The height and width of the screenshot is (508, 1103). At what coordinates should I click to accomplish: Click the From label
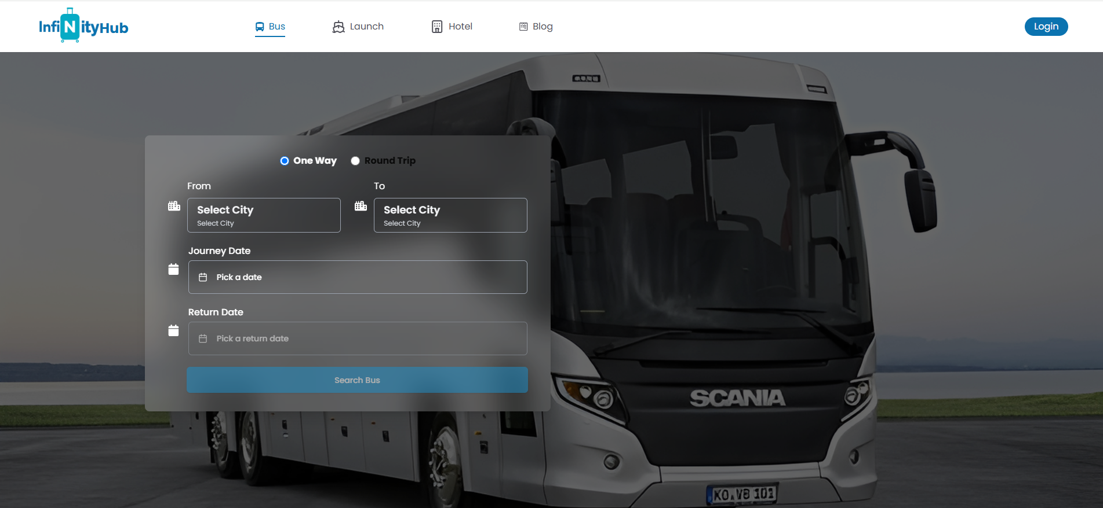click(x=199, y=186)
